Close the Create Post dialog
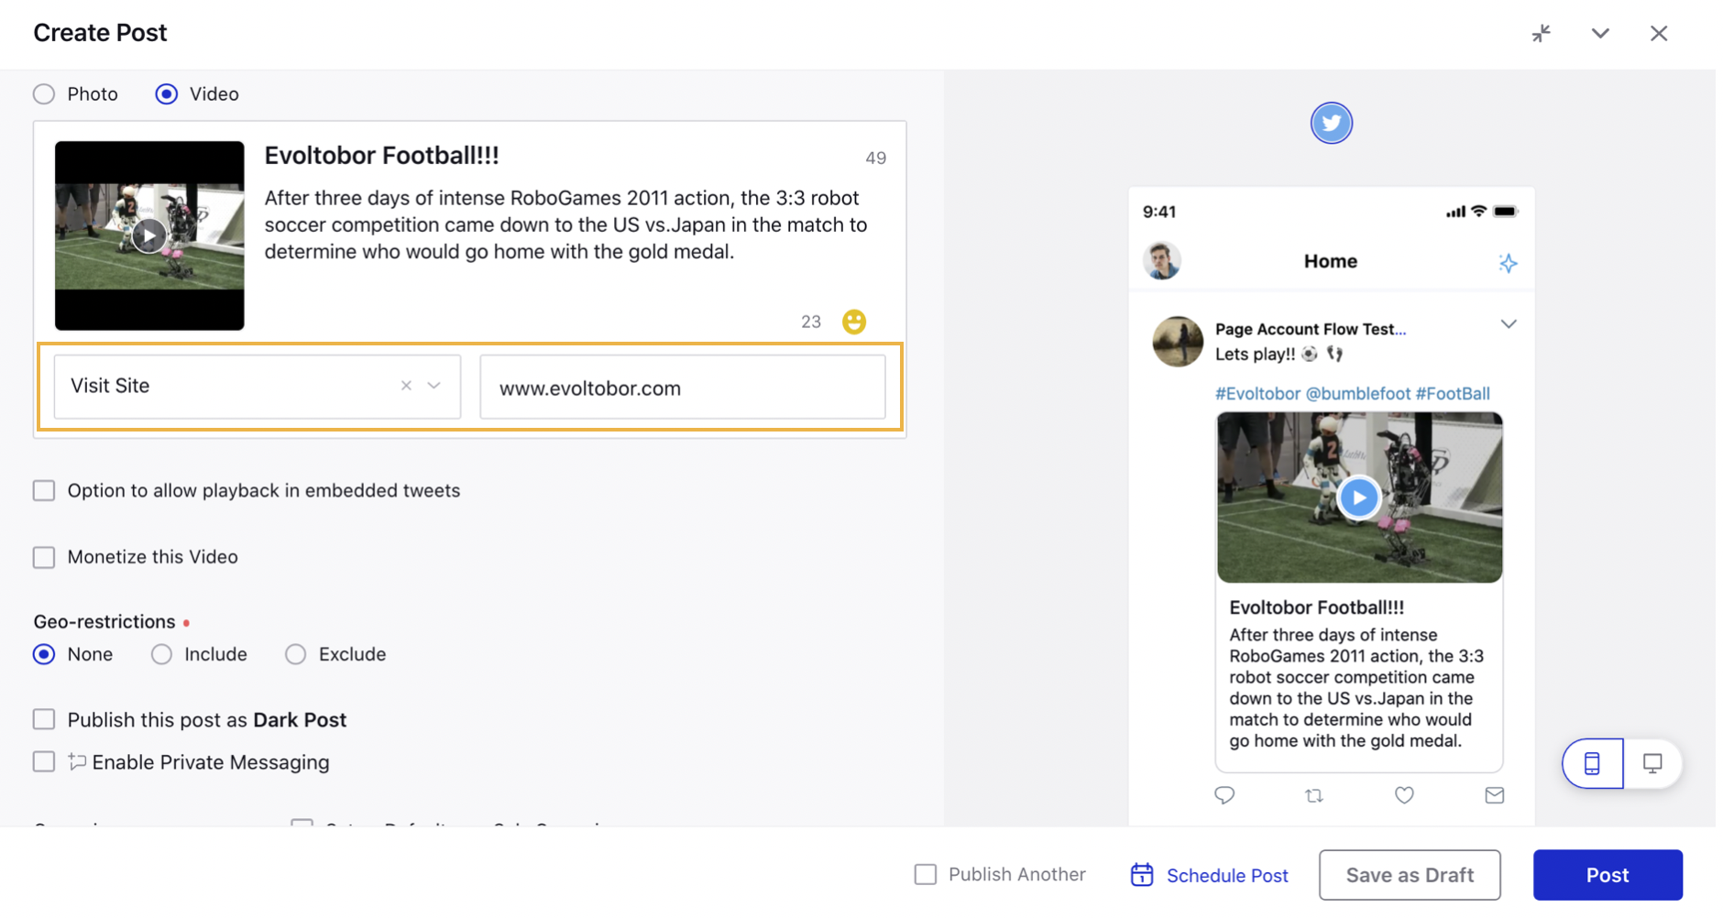 click(1659, 33)
